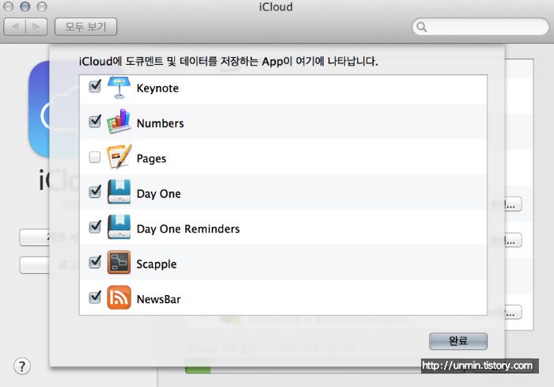Screen dimensions: 554x387
Task: Disable the Day One Reminders checkbox
Action: point(95,226)
